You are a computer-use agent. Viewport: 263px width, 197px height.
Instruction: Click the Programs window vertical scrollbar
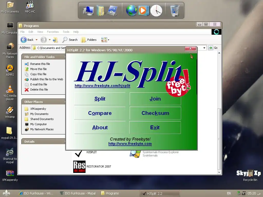click(x=219, y=139)
